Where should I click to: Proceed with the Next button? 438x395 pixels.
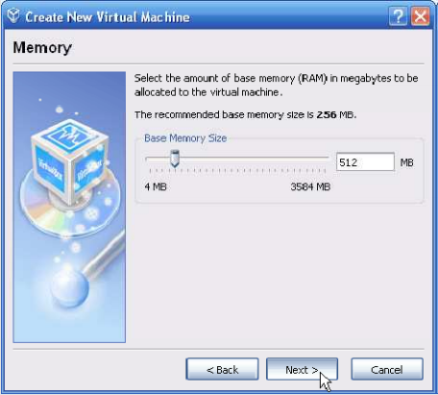coord(302,369)
